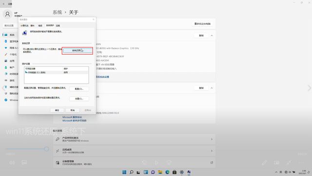Open the Chat icon on the taskbar
This screenshot has width=312, height=176.
click(153, 172)
